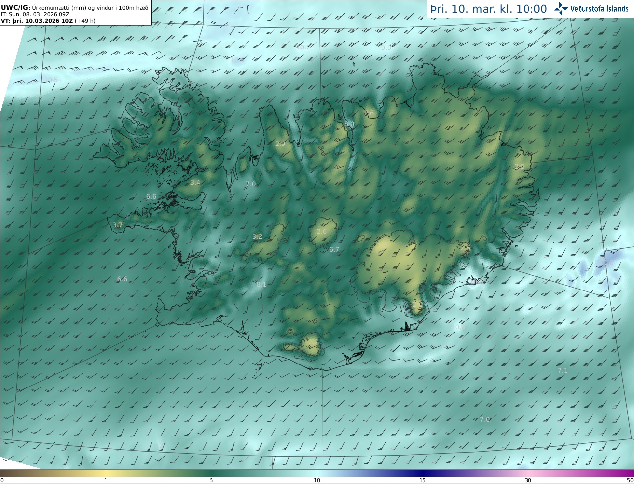Click the 8.0 value on the map
Image resolution: width=634 pixels, height=484 pixels.
(x=349, y=124)
